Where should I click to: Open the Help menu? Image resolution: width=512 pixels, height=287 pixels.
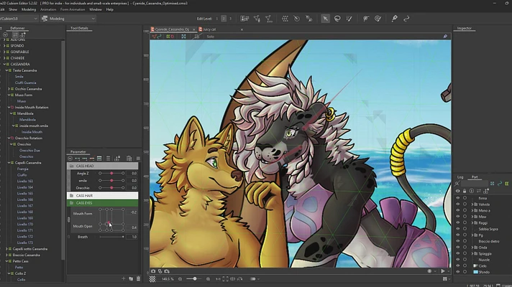(110, 9)
